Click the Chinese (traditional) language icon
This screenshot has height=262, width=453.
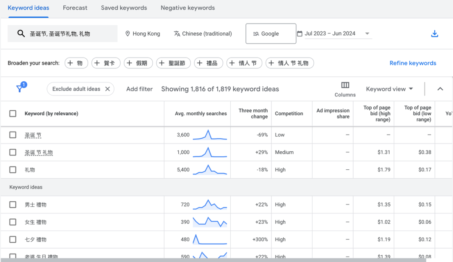tap(177, 34)
